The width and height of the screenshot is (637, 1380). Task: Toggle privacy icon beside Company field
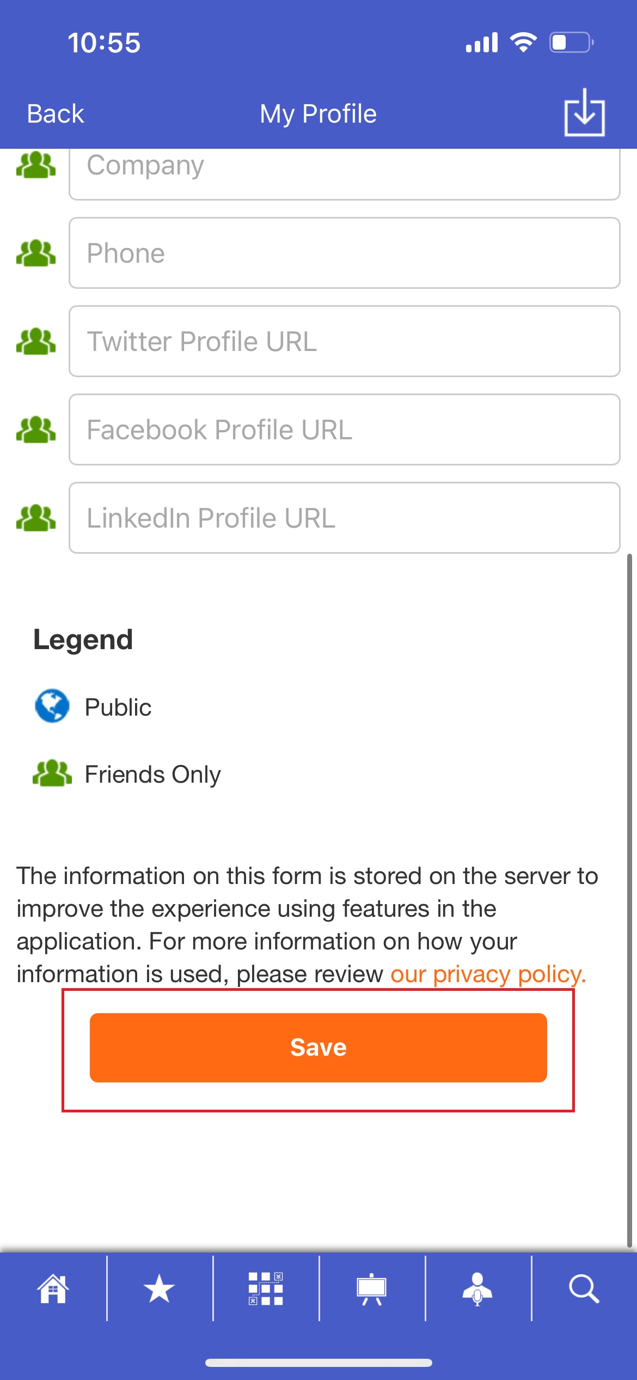click(x=36, y=165)
